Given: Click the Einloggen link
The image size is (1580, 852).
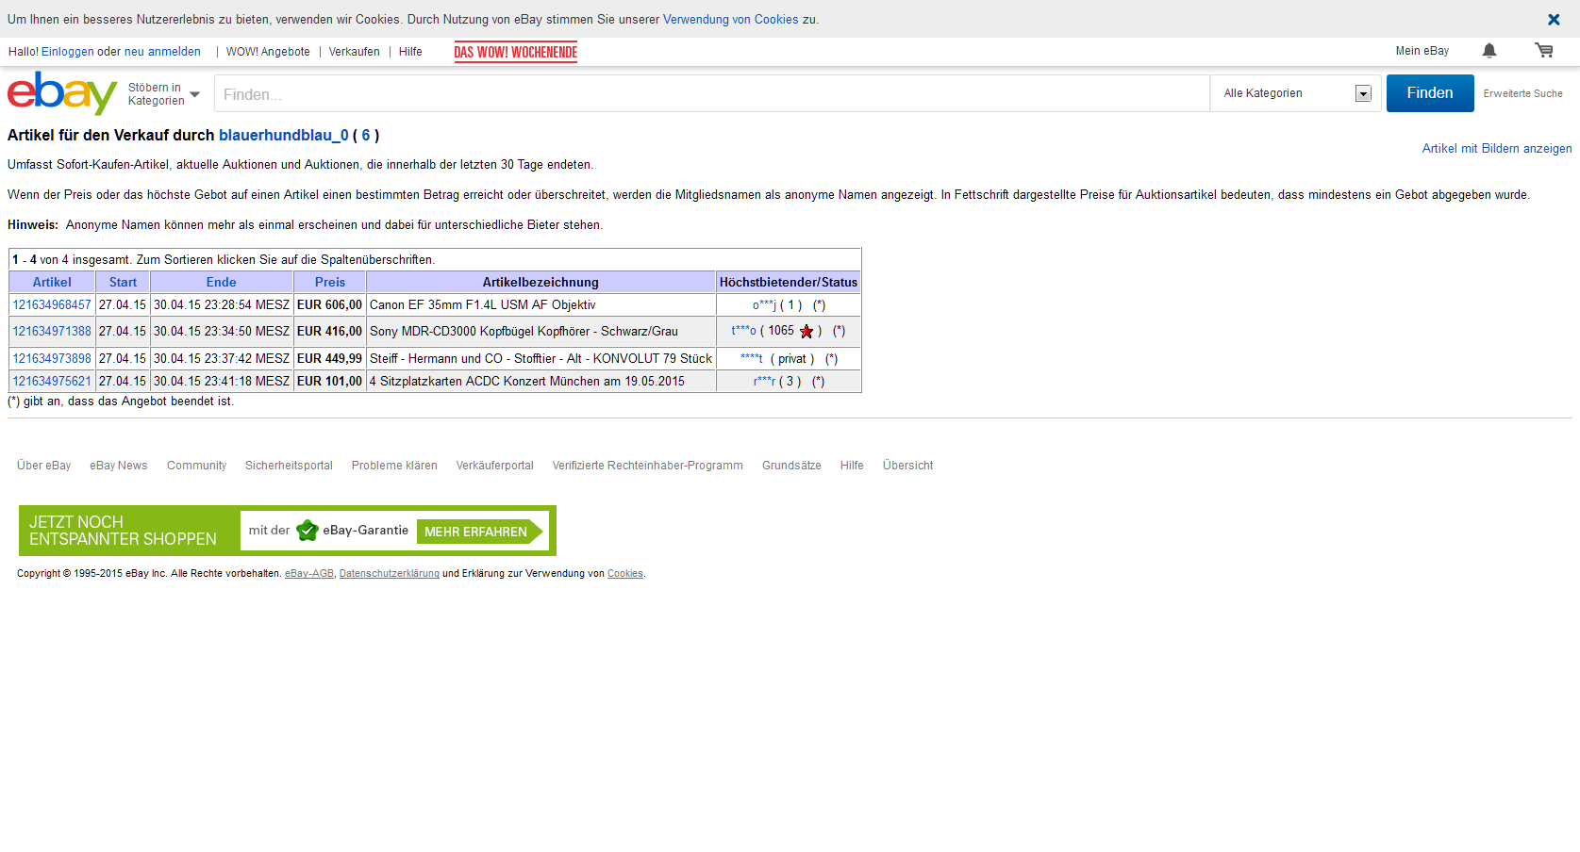Looking at the screenshot, I should pyautogui.click(x=68, y=52).
